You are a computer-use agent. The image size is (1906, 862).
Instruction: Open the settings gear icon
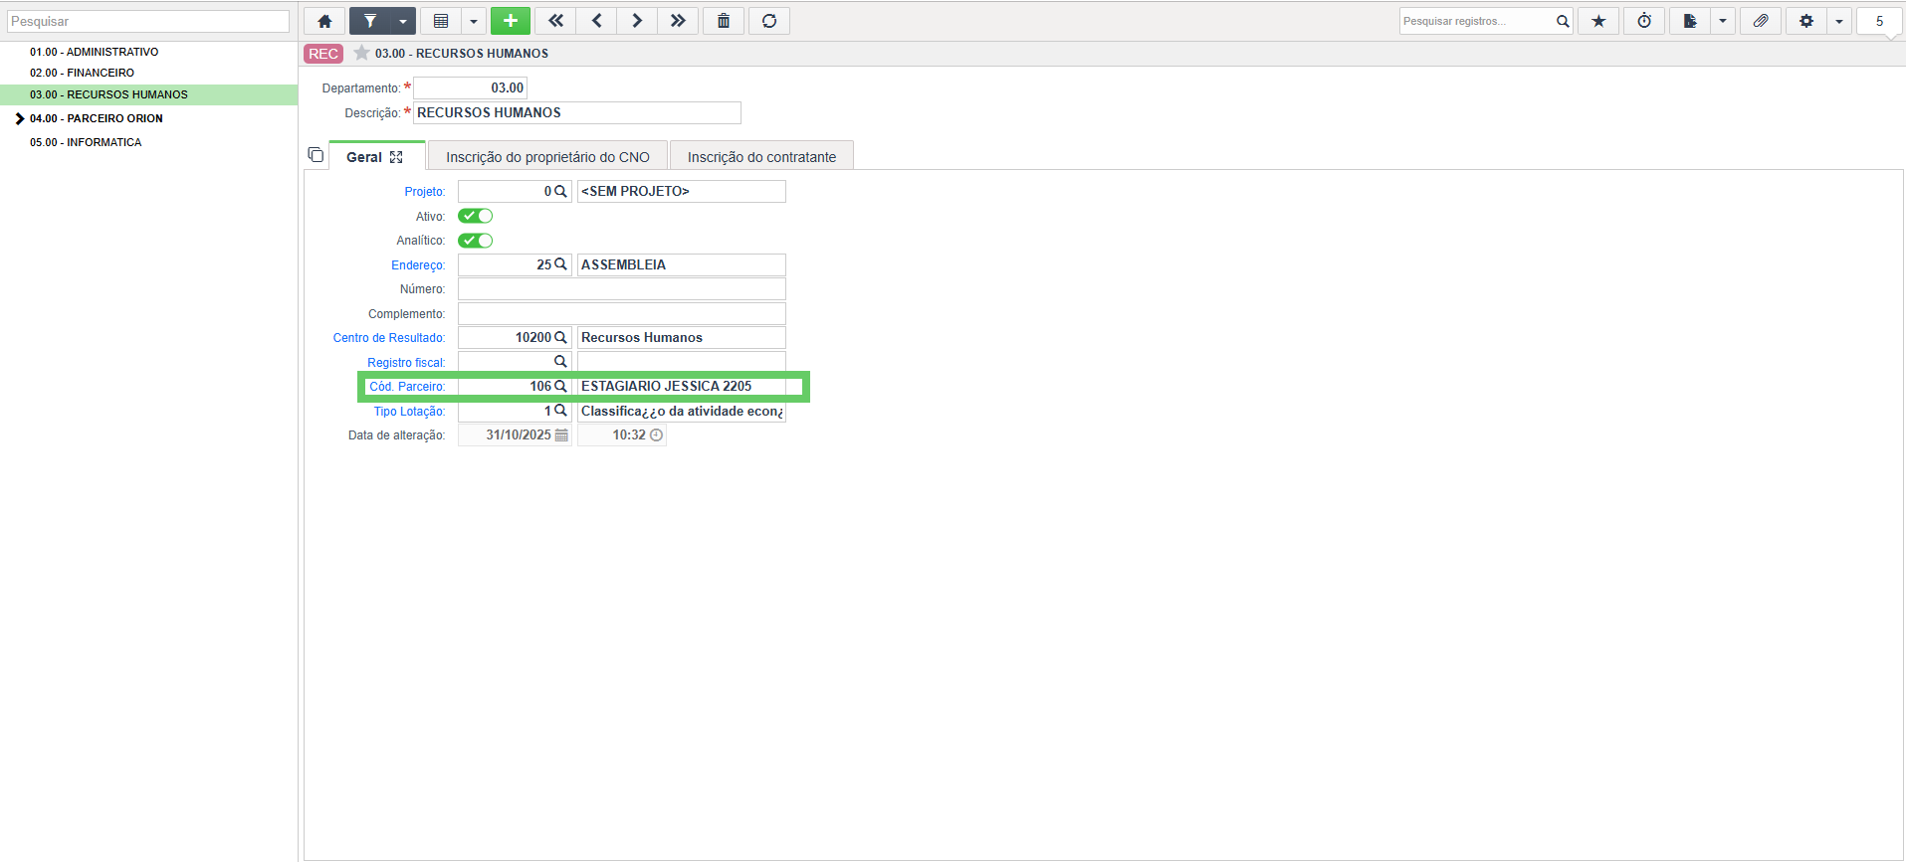tap(1806, 21)
